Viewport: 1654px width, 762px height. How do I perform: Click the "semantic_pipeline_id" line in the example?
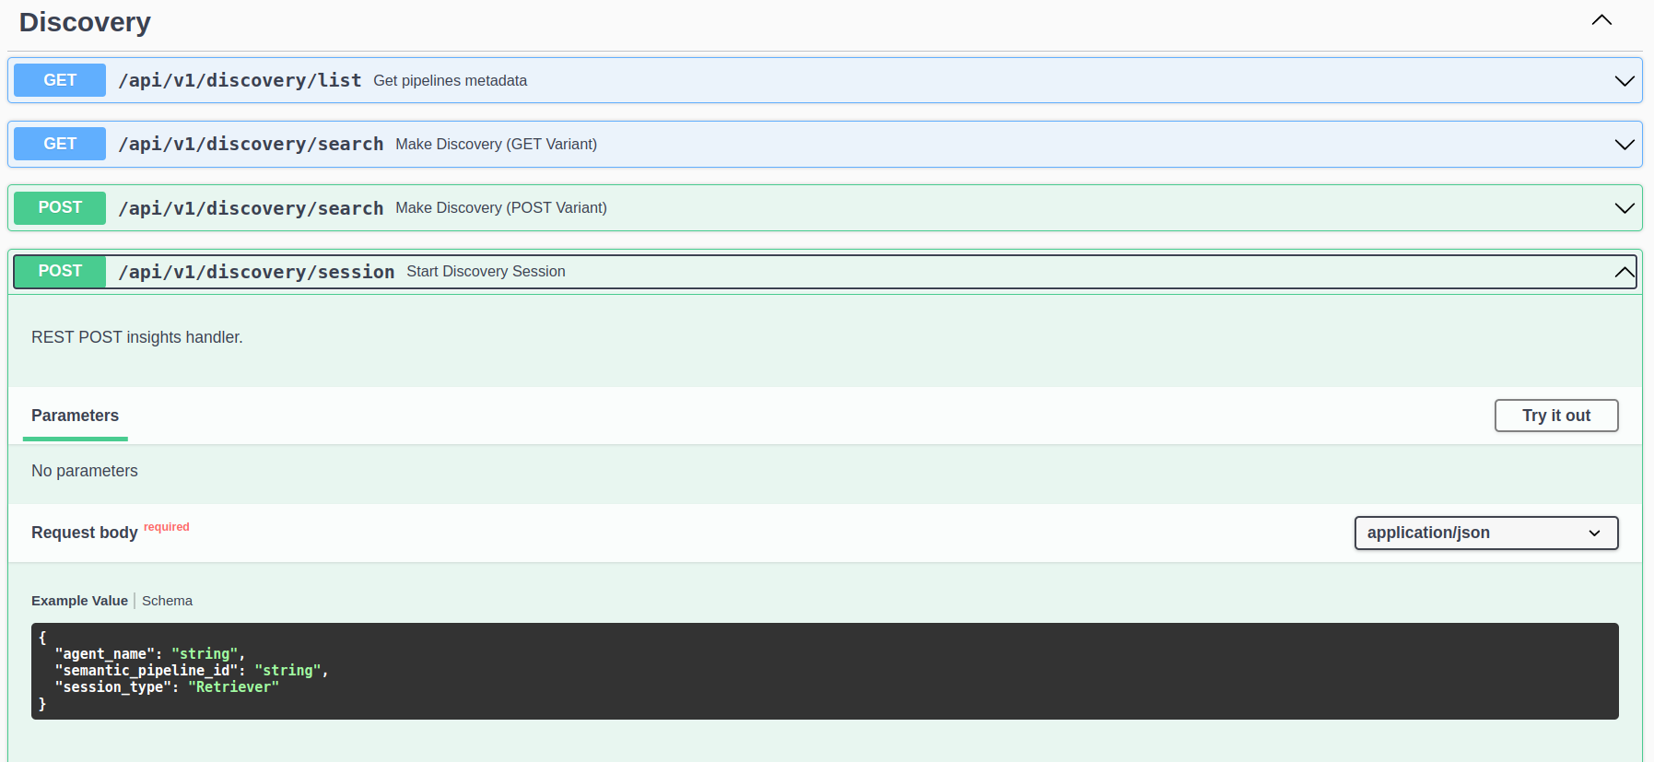[192, 671]
